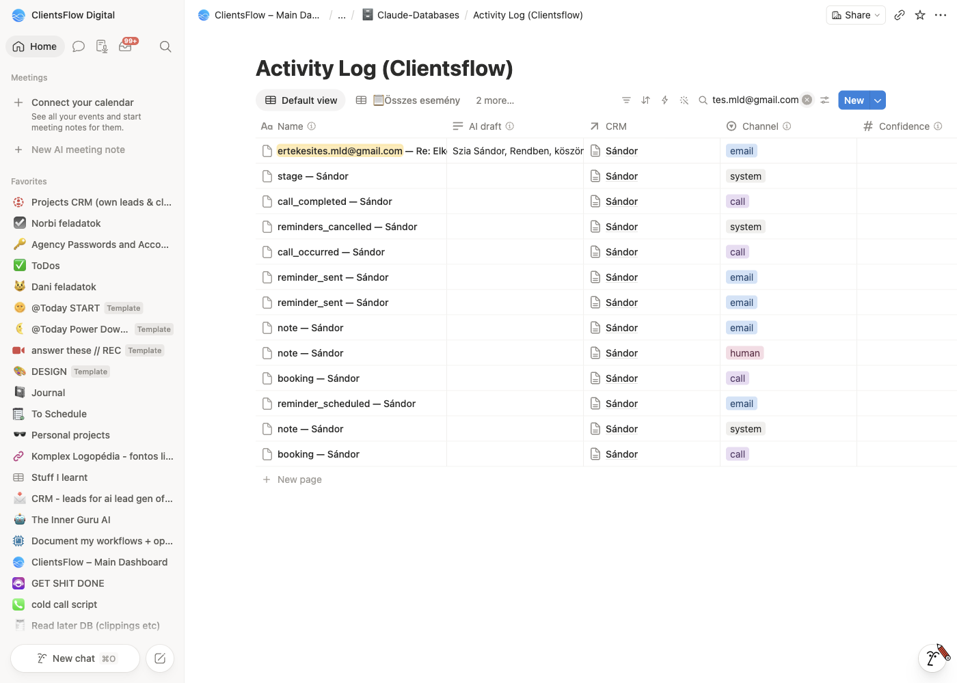Open Activity Log (Clientsflow) breadcrumb
Image resolution: width=957 pixels, height=683 pixels.
coord(528,15)
